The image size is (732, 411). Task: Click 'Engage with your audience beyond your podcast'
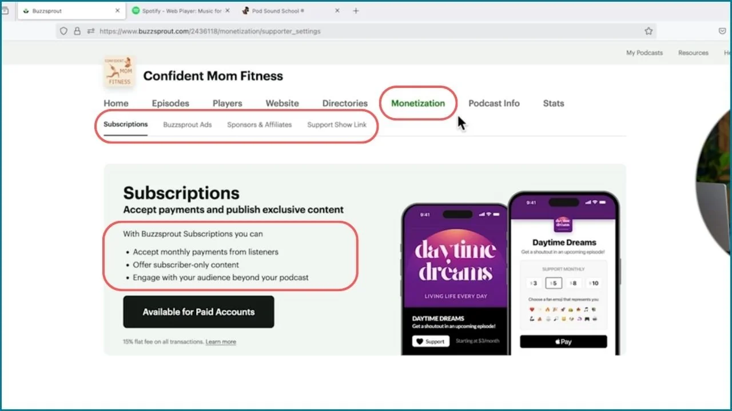click(x=221, y=277)
